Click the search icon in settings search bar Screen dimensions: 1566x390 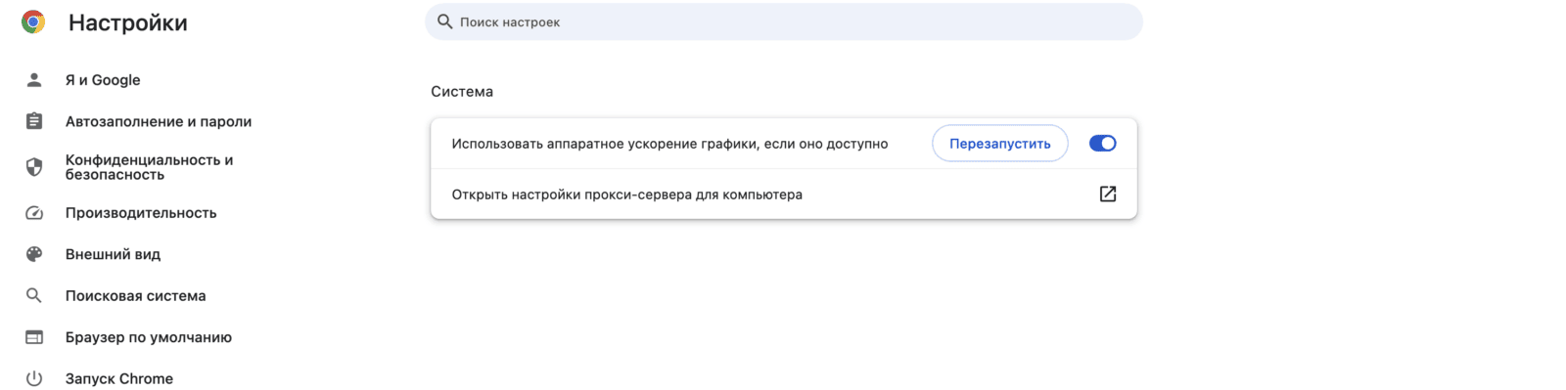(444, 22)
